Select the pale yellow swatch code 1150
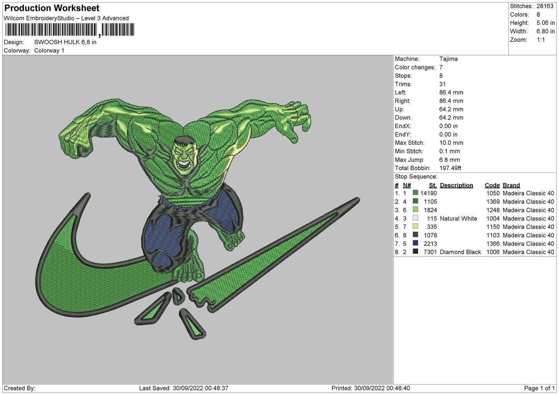This screenshot has width=559, height=395. pos(415,226)
